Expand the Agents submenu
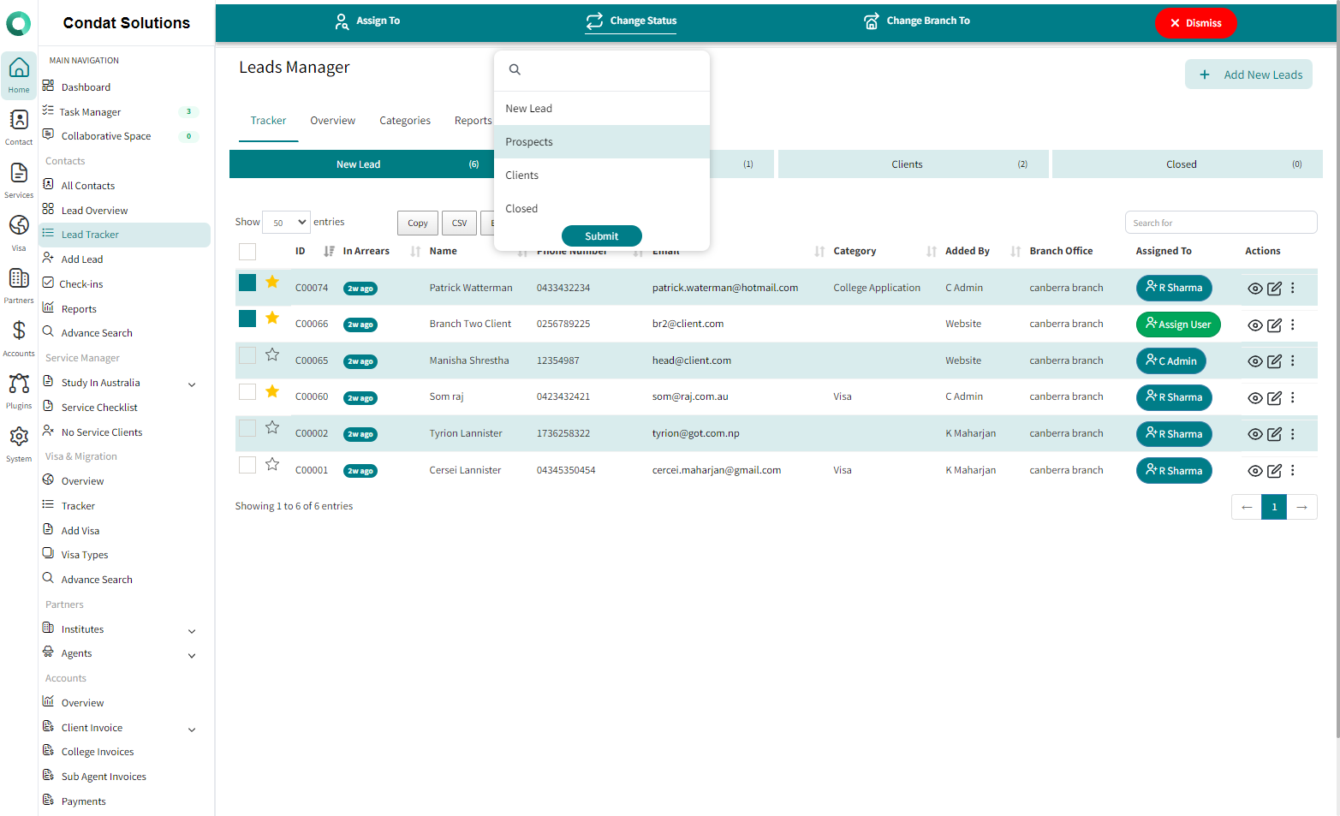Viewport: 1340px width, 816px height. pos(192,656)
